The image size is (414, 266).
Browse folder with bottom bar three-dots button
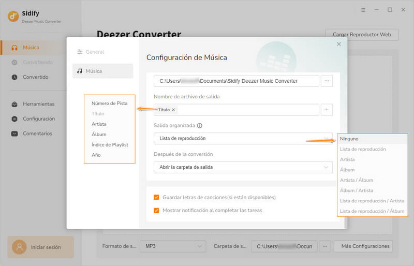(325, 246)
